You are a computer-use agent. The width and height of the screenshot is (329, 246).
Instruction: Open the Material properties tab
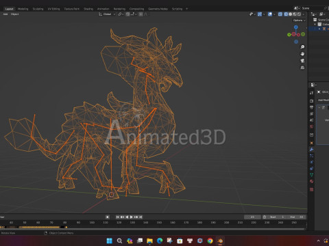pyautogui.click(x=311, y=181)
